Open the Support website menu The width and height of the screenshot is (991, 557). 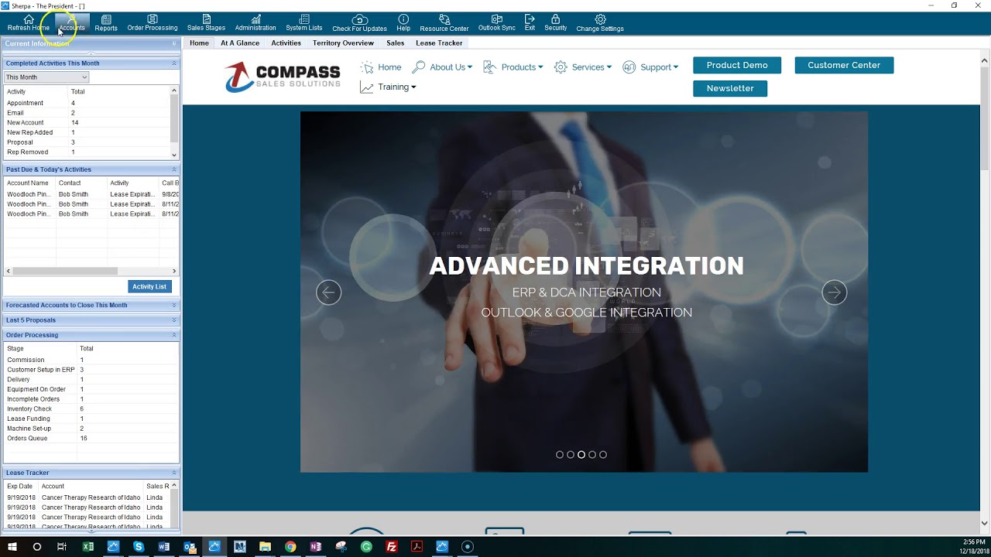click(650, 67)
